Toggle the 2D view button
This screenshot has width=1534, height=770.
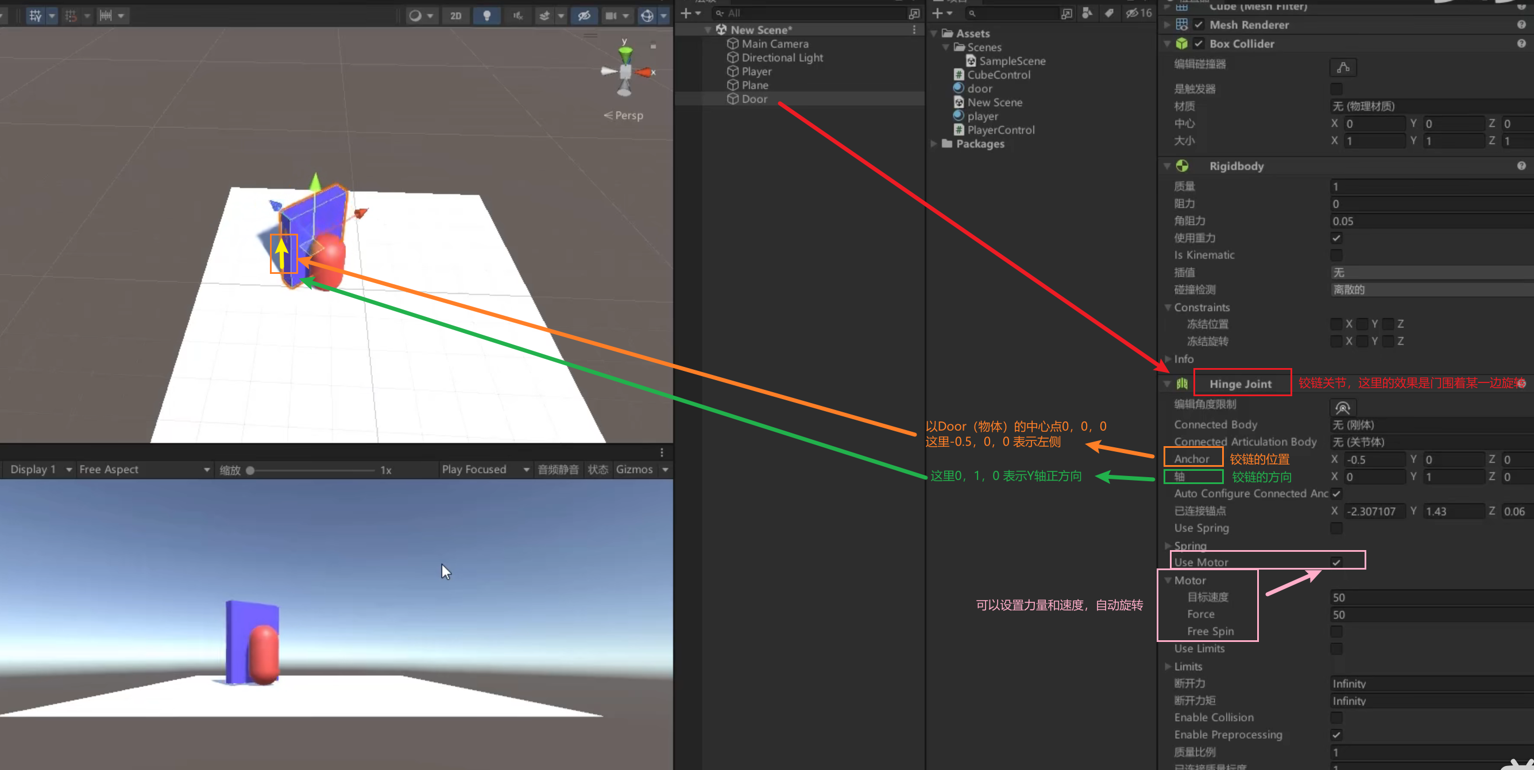coord(455,16)
